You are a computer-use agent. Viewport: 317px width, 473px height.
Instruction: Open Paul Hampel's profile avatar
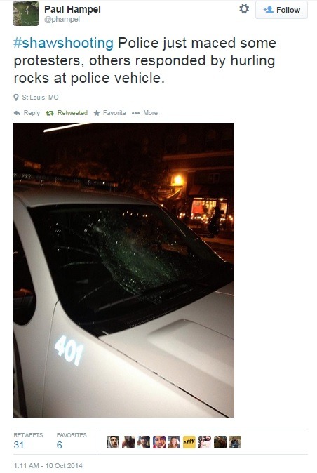(26, 13)
